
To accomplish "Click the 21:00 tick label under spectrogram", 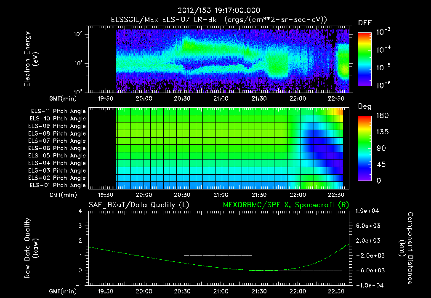I will [221, 98].
